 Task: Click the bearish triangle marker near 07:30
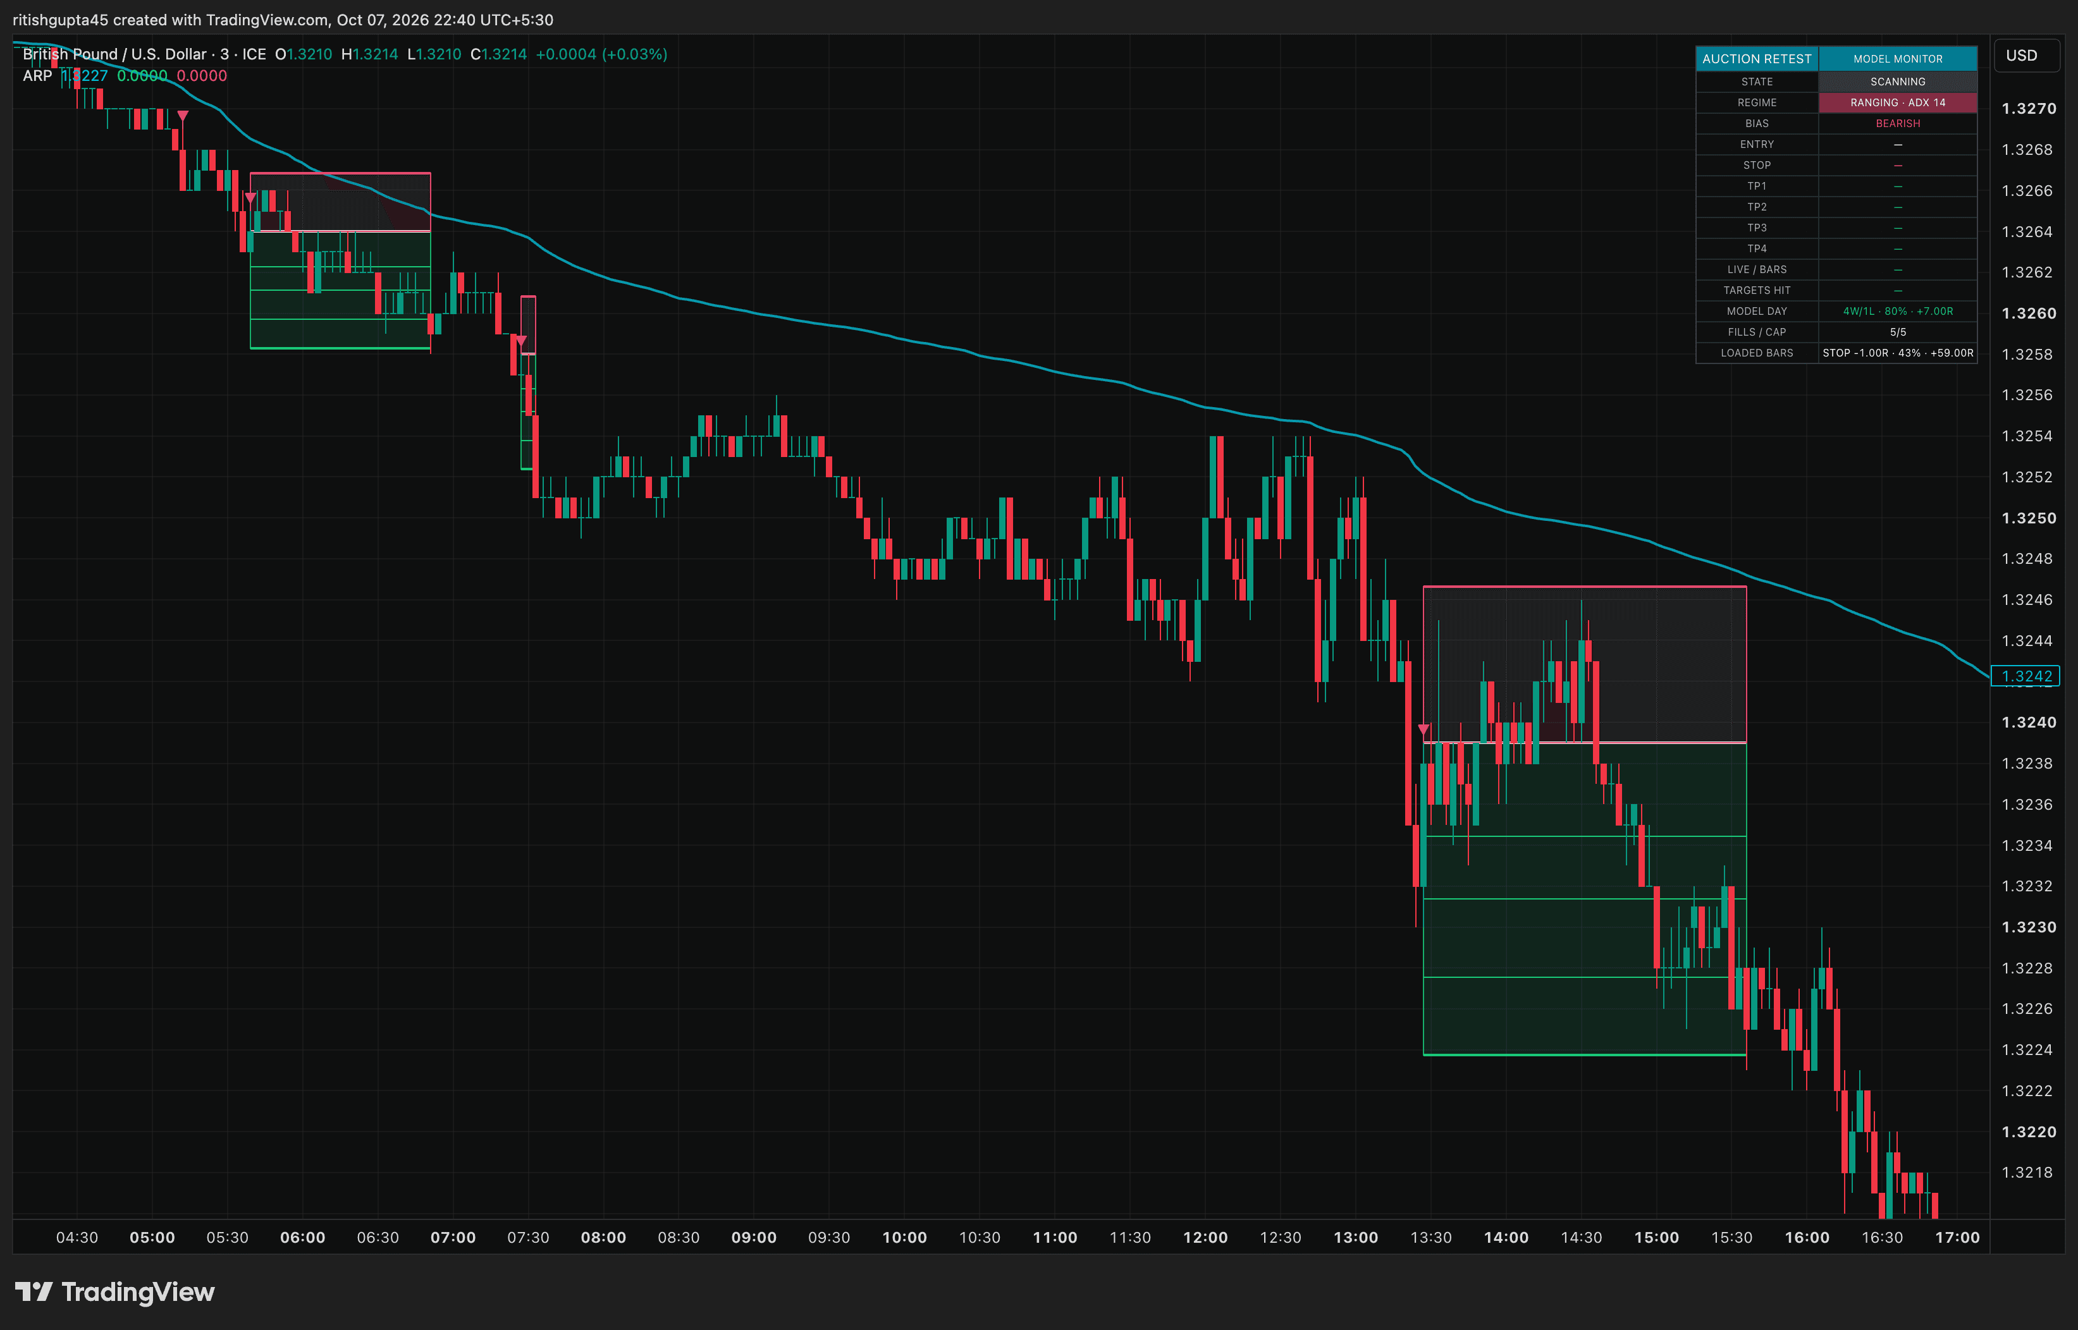[x=521, y=341]
